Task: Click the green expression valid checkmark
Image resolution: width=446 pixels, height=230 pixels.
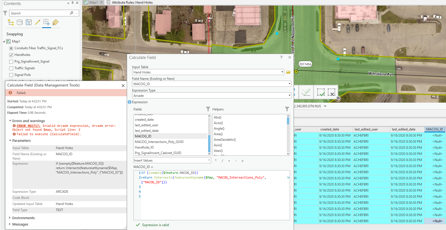Action: click(x=138, y=225)
